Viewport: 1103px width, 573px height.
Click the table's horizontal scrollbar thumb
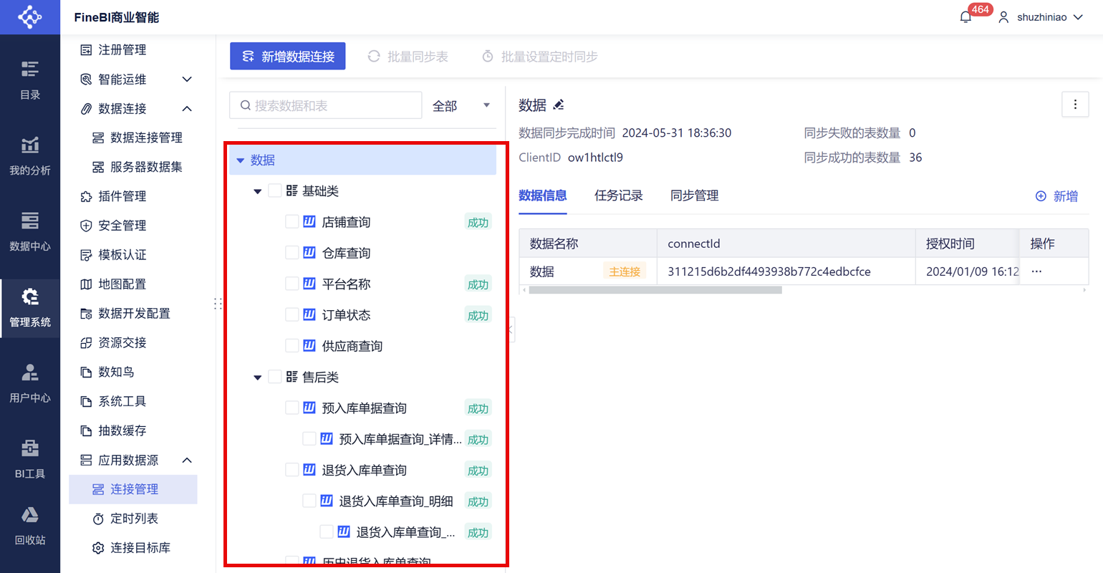point(655,290)
